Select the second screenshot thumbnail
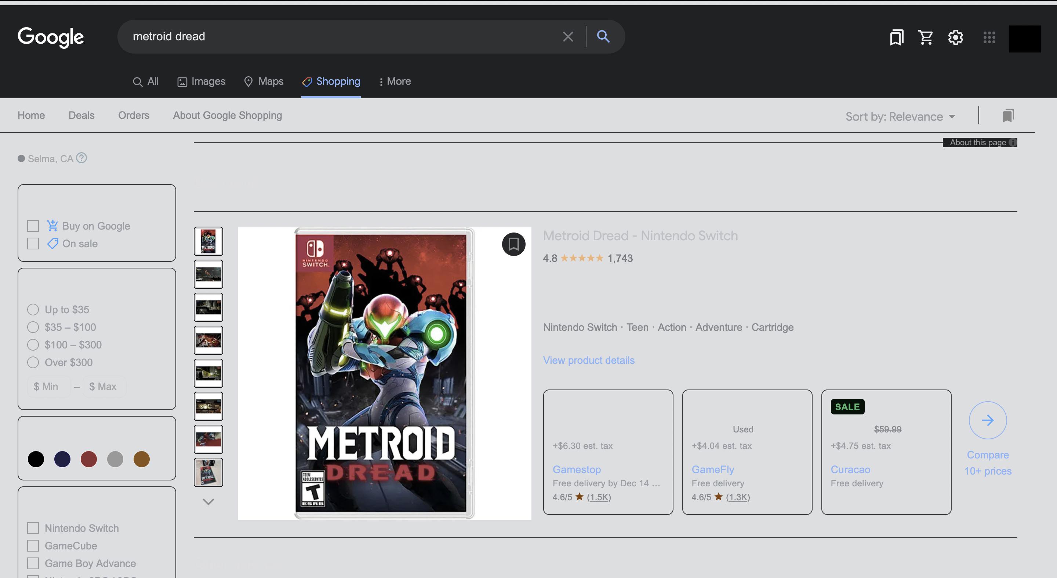Screen dimensions: 1057x578 [x=208, y=274]
